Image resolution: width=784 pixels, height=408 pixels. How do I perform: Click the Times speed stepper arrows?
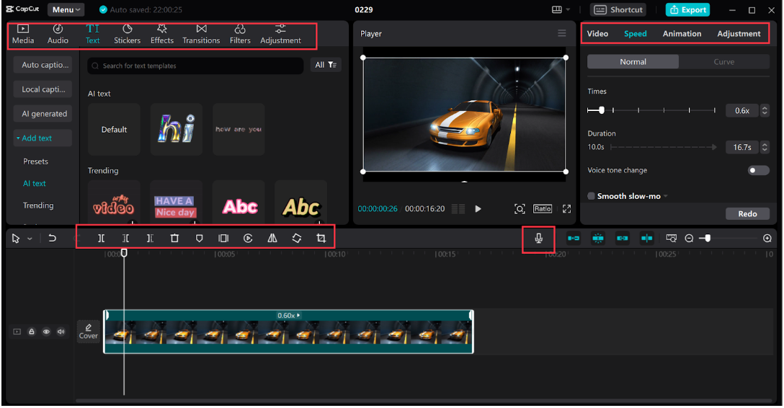click(765, 110)
